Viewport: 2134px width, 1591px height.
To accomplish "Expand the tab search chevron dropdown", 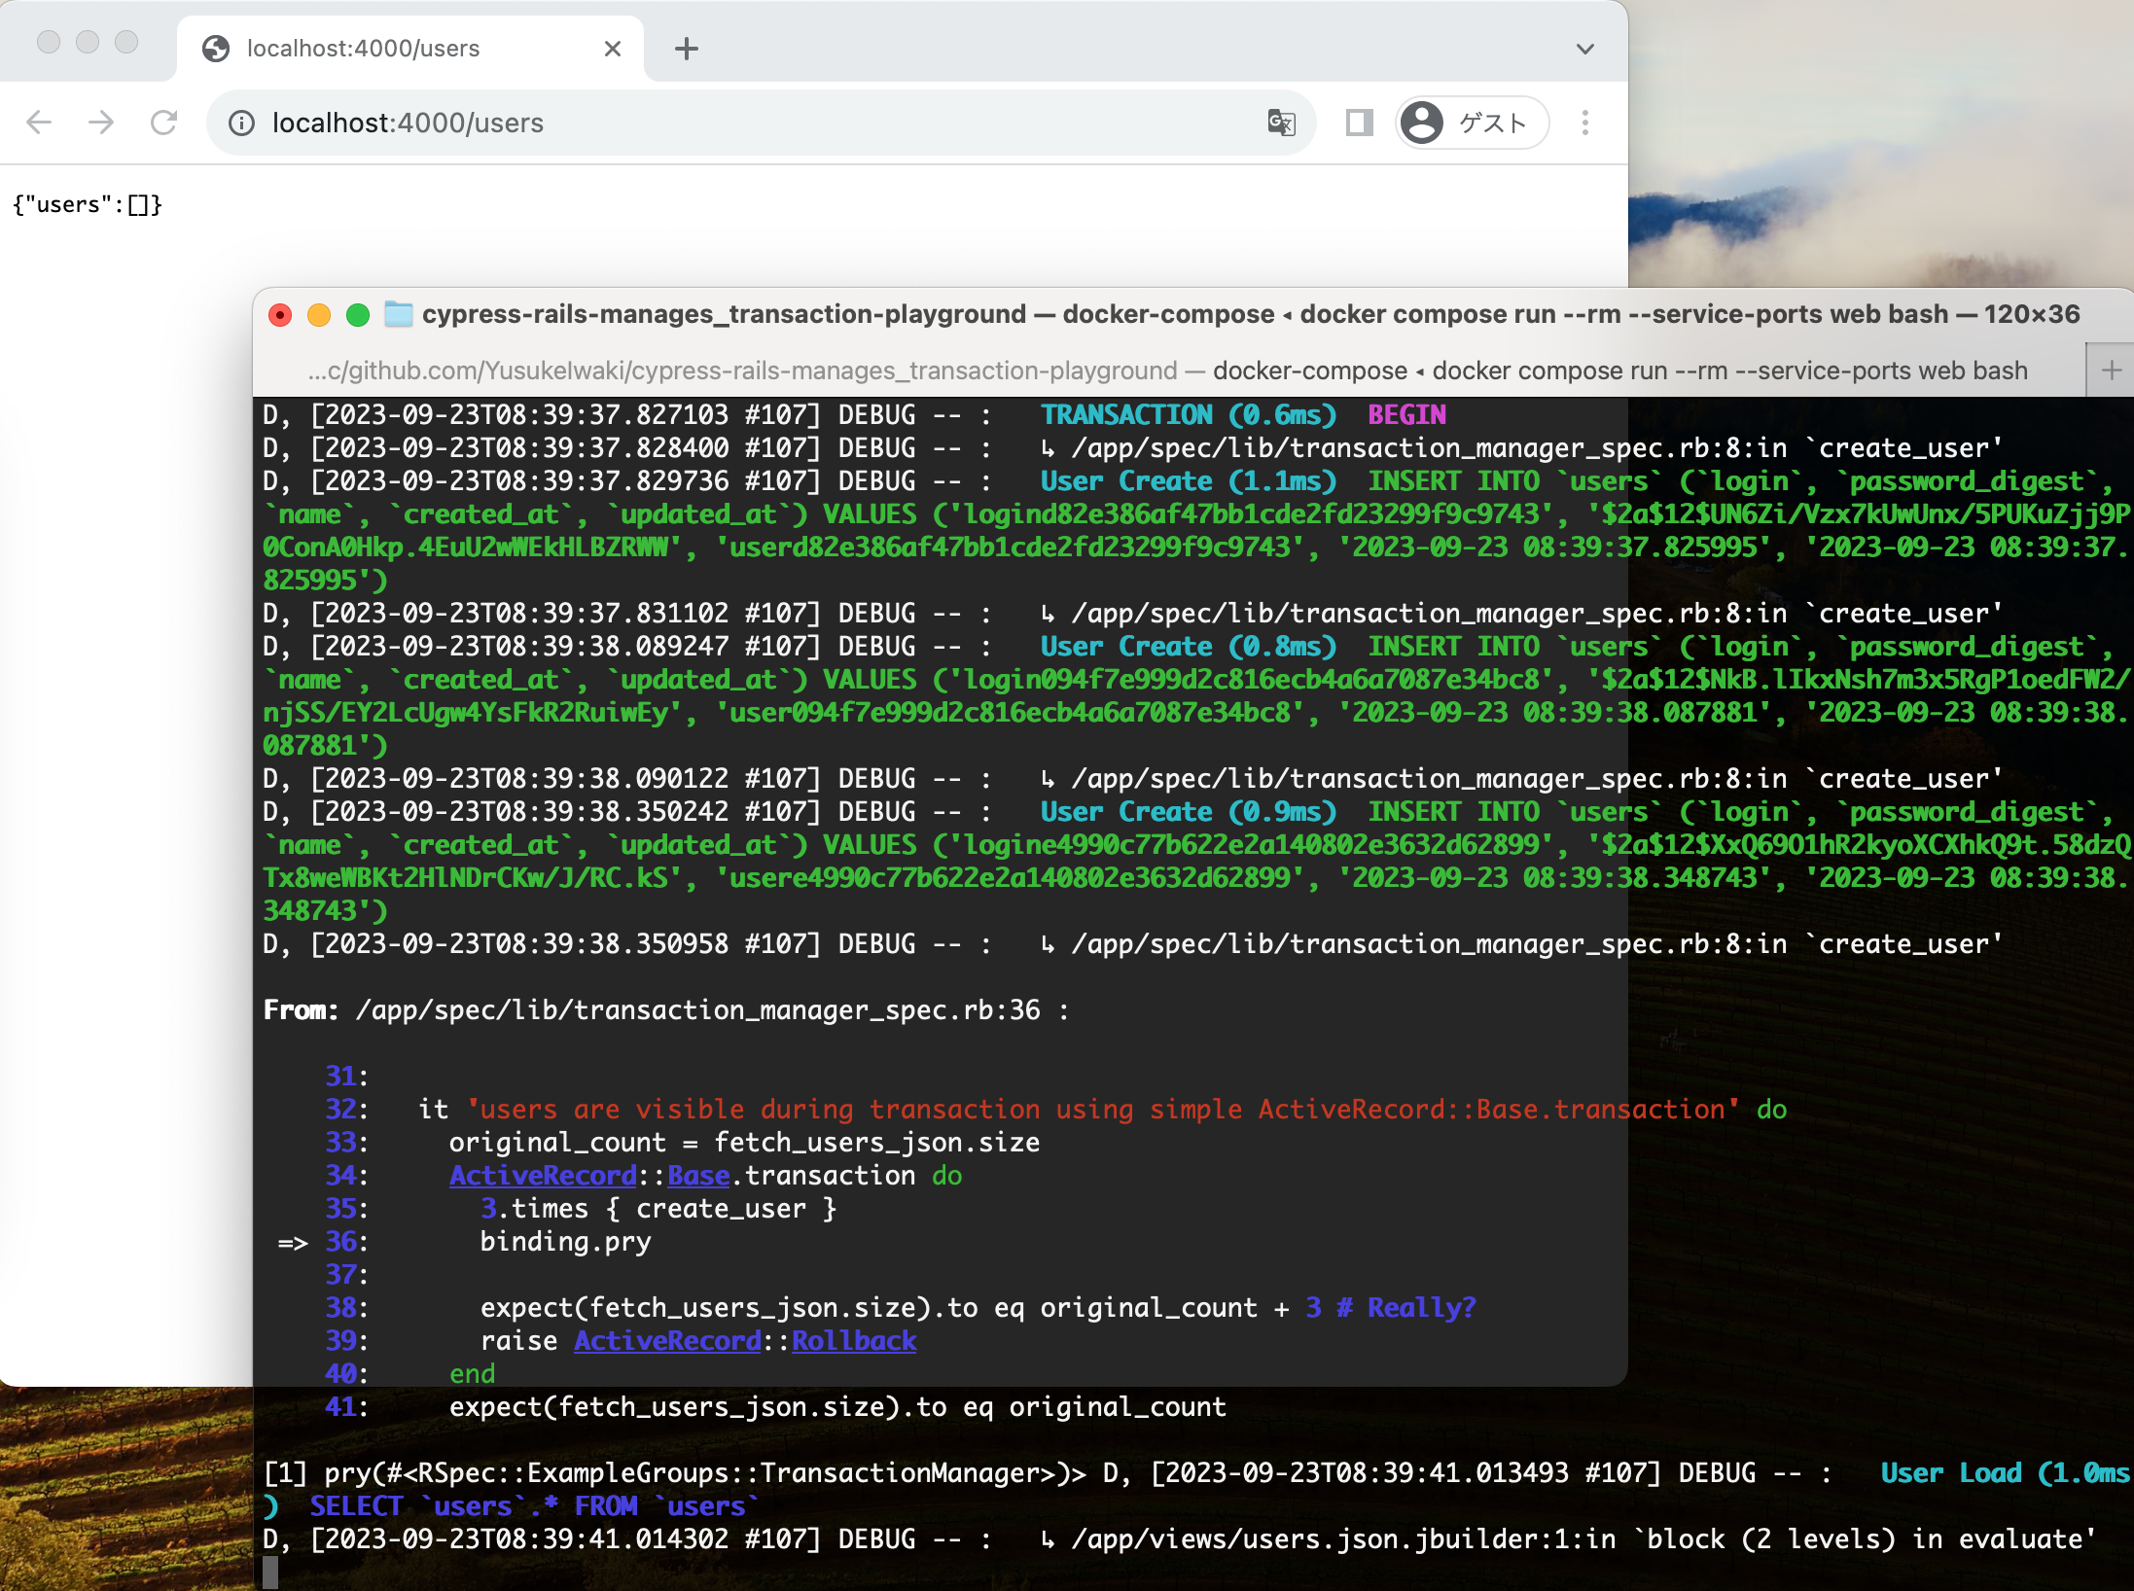I will click(x=1584, y=49).
